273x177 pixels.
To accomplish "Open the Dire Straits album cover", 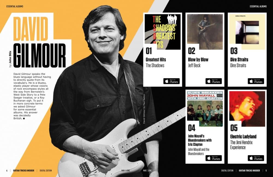I will [247, 31].
